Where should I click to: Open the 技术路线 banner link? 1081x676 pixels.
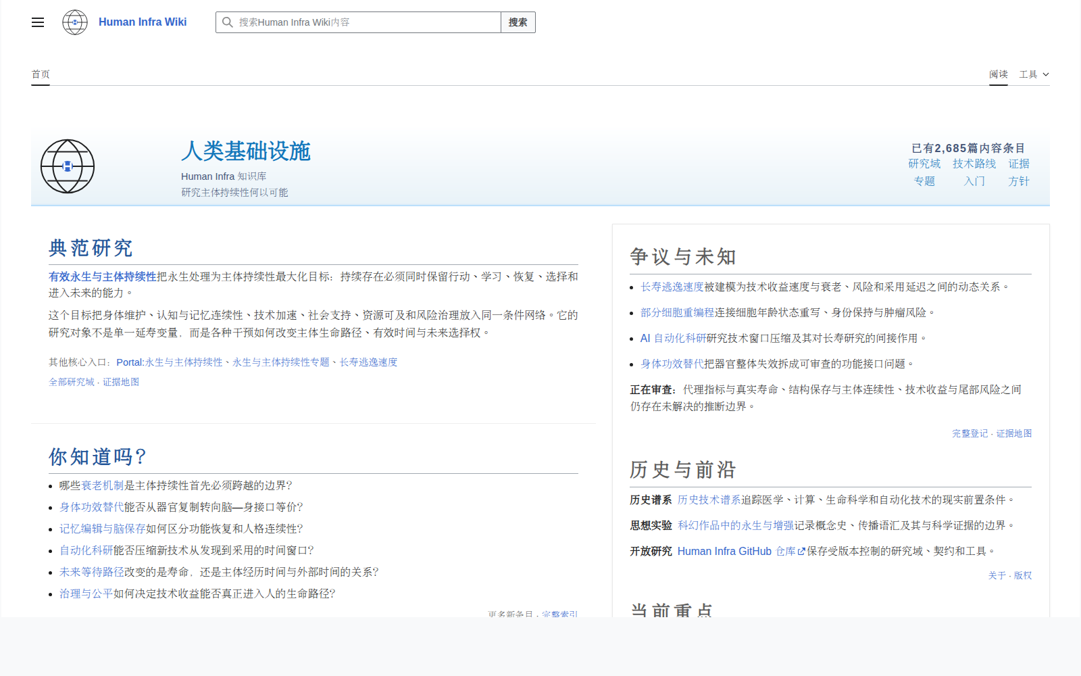(x=974, y=164)
